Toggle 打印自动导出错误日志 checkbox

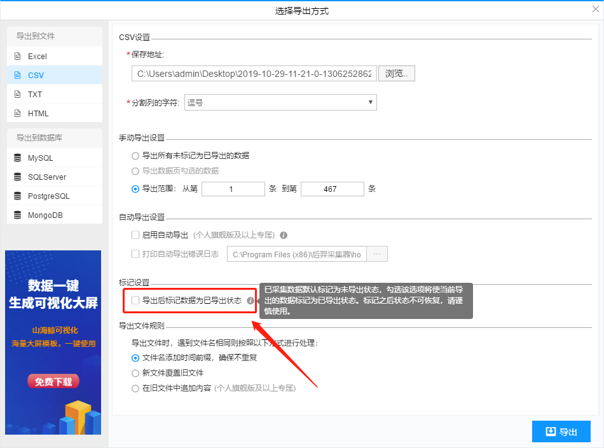coord(135,254)
